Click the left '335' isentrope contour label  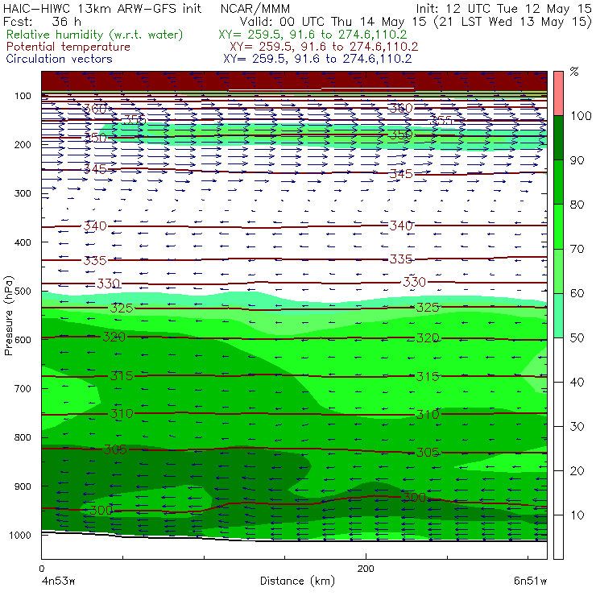pyautogui.click(x=95, y=260)
